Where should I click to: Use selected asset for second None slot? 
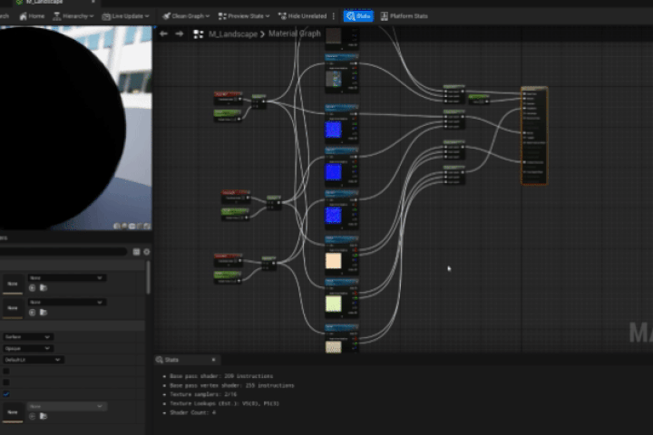(33, 313)
